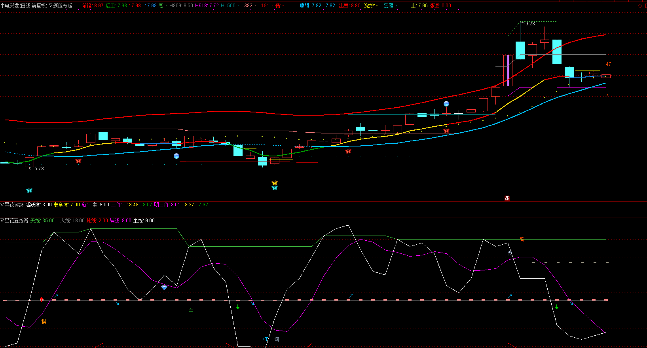
Task: Click the green 天线: 35.00 value
Action: [42, 221]
